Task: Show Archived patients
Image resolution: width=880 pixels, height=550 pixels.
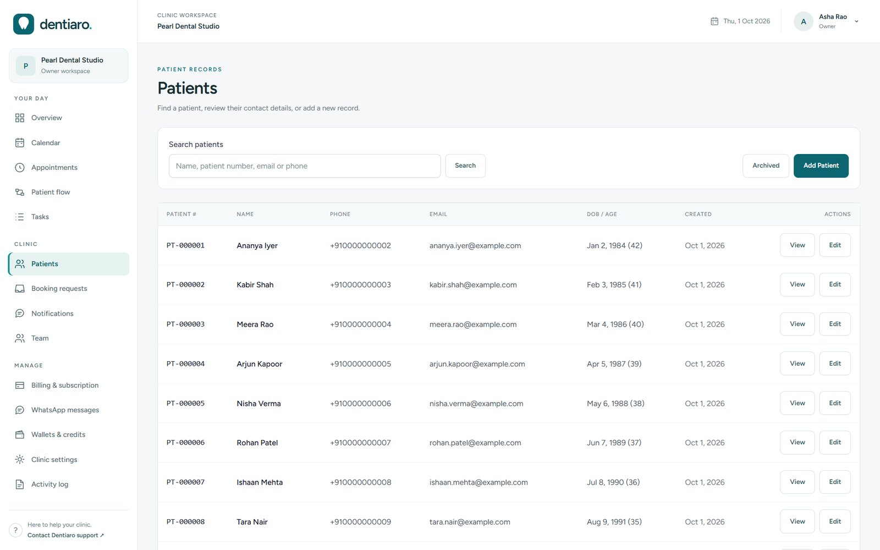Action: pos(766,166)
